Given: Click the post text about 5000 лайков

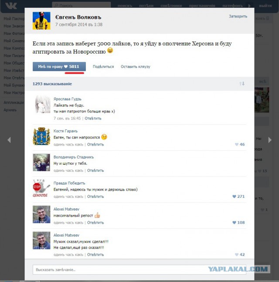Looking at the screenshot, I should coord(132,48).
